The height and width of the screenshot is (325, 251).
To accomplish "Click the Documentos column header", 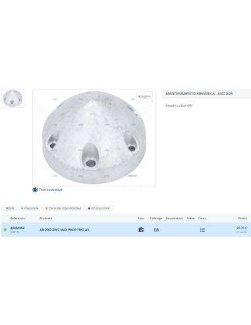I will click(175, 218).
